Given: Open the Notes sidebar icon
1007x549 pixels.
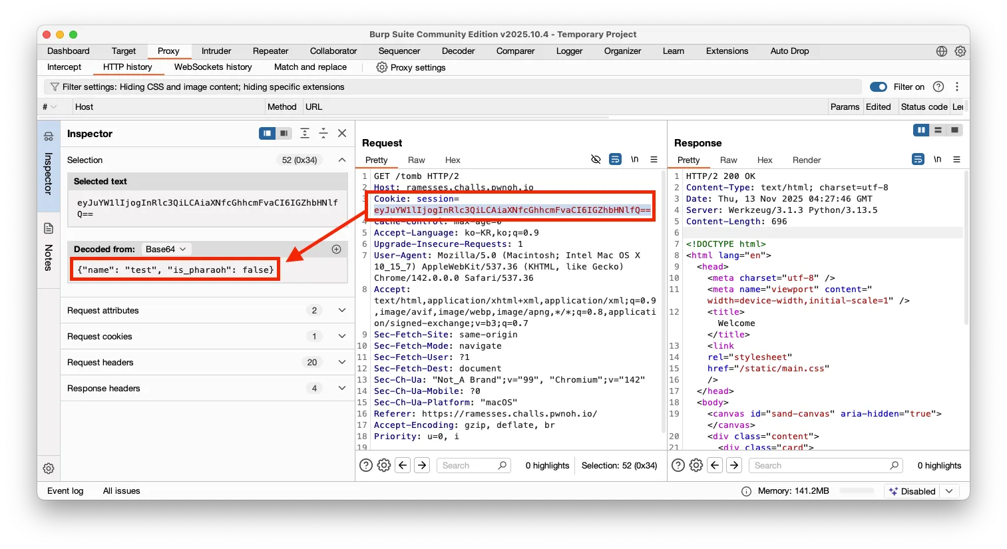Looking at the screenshot, I should pos(49,228).
